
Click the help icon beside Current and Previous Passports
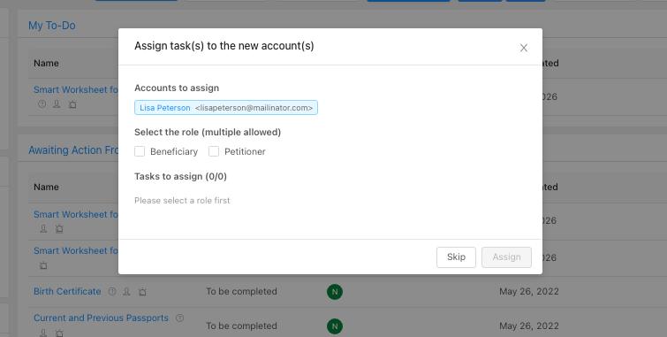click(180, 318)
